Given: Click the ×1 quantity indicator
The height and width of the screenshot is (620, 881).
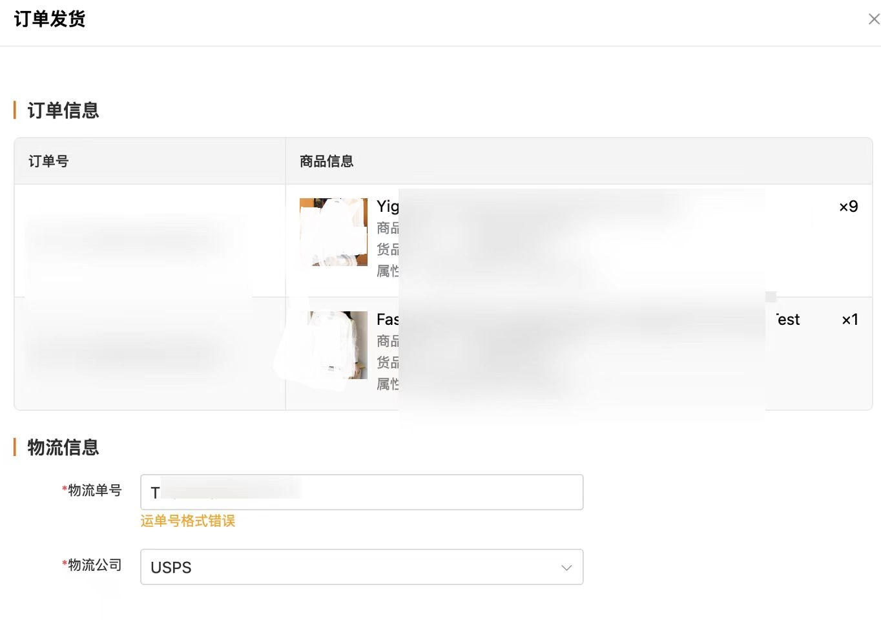Looking at the screenshot, I should pyautogui.click(x=850, y=320).
